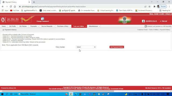Click the horizontal page scrollbar
The width and height of the screenshot is (172, 96).
58,91
